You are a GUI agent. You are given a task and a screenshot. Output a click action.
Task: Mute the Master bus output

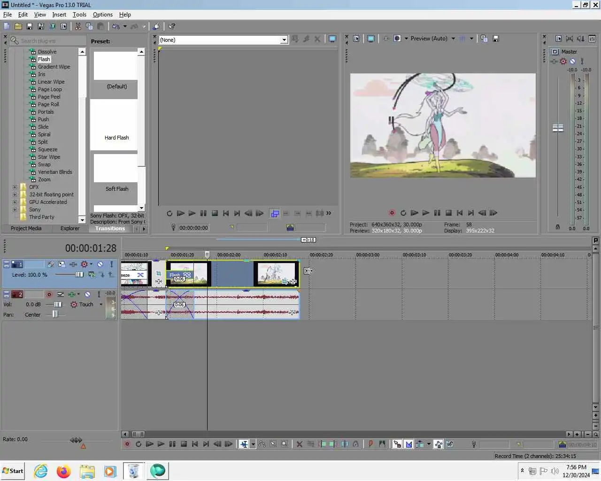tap(572, 61)
